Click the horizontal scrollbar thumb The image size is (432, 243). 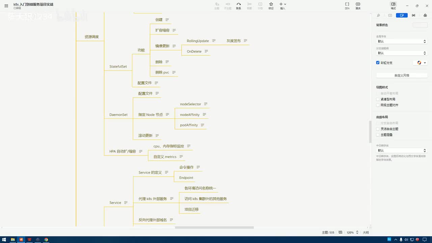point(214,227)
